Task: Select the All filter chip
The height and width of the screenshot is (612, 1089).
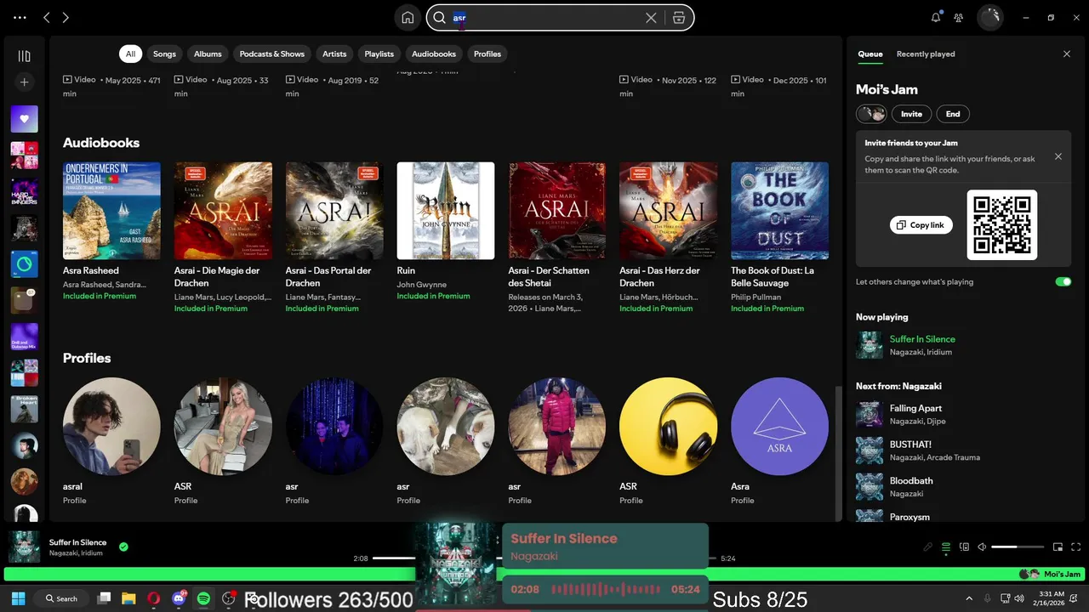Action: tap(130, 54)
